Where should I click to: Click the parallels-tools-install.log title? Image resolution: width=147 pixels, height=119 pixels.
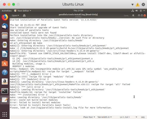tap(78, 14)
